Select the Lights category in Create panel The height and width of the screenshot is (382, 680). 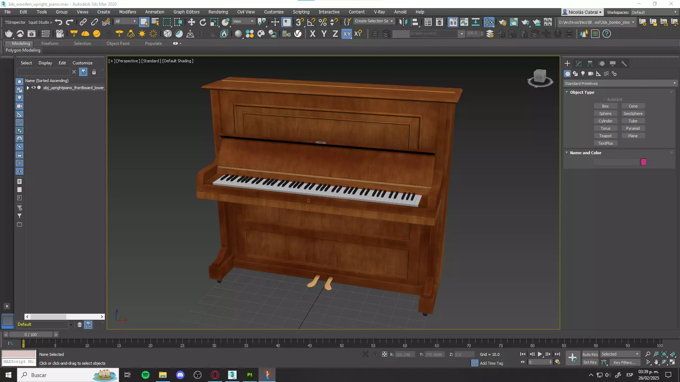click(x=583, y=74)
